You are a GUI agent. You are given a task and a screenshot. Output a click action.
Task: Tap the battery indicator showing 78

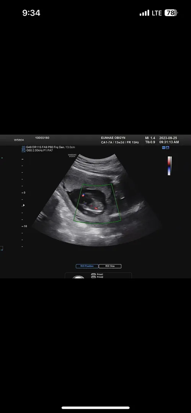click(x=171, y=13)
